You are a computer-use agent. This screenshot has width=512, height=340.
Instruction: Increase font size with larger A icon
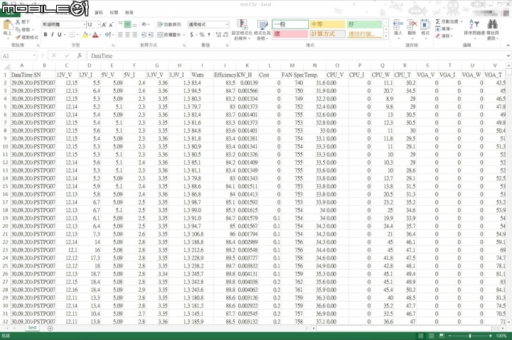(104, 25)
